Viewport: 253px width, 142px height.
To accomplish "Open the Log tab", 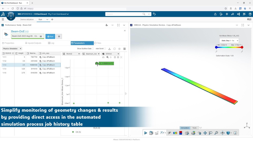I will [x=51, y=43].
